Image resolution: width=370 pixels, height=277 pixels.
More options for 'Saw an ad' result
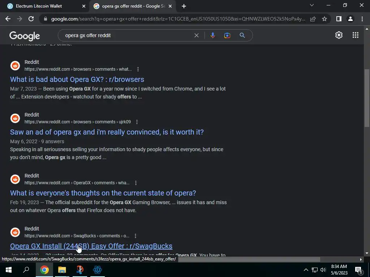(x=137, y=122)
